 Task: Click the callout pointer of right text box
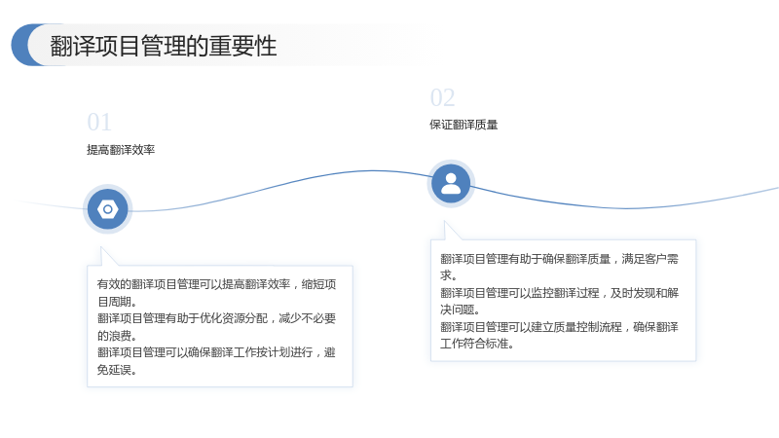coord(451,231)
